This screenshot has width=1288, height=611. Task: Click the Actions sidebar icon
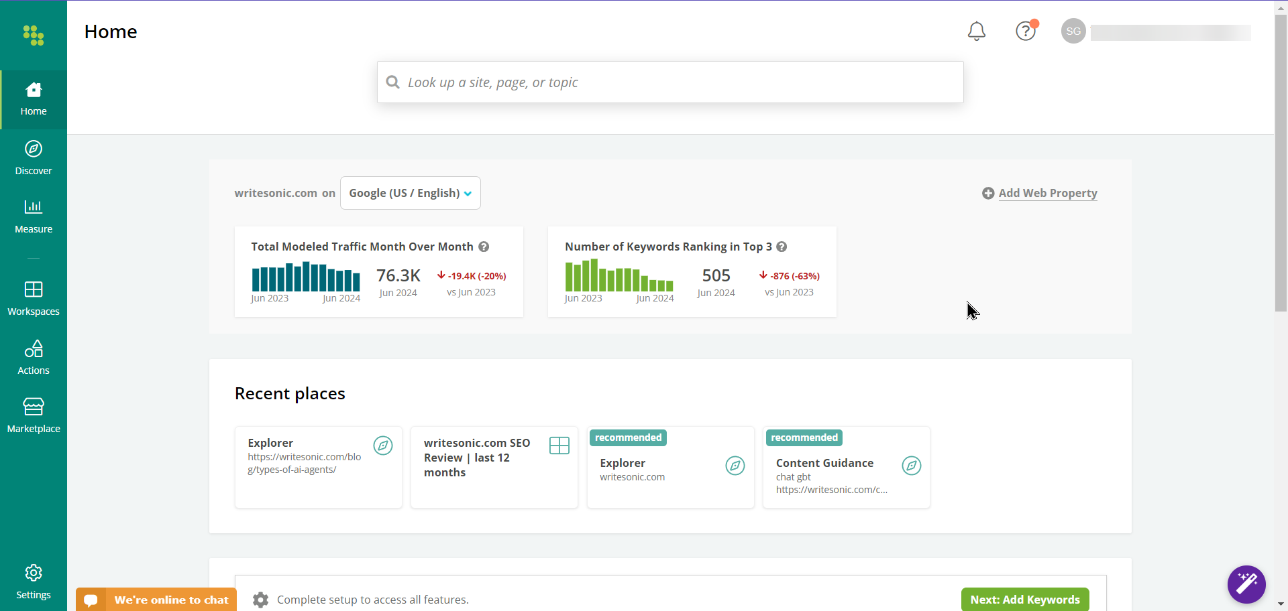coord(33,357)
